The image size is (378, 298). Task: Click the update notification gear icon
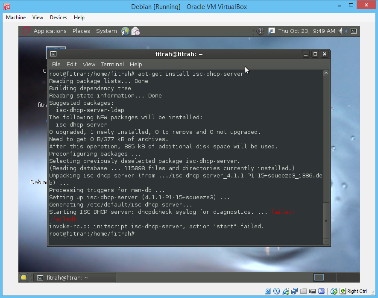260,31
